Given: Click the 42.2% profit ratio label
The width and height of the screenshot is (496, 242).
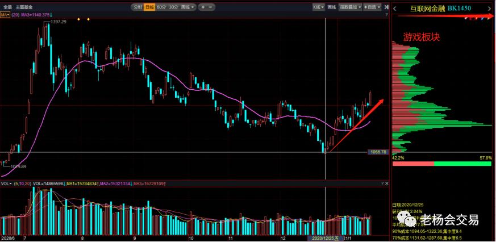Looking at the screenshot, I should click(x=398, y=157).
